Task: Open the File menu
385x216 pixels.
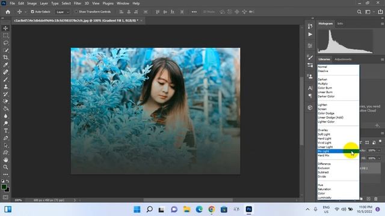Action: point(12,4)
